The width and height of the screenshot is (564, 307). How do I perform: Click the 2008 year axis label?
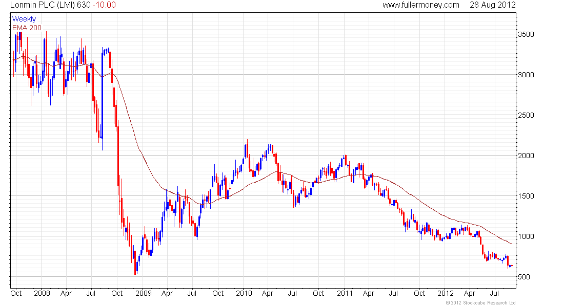point(42,293)
